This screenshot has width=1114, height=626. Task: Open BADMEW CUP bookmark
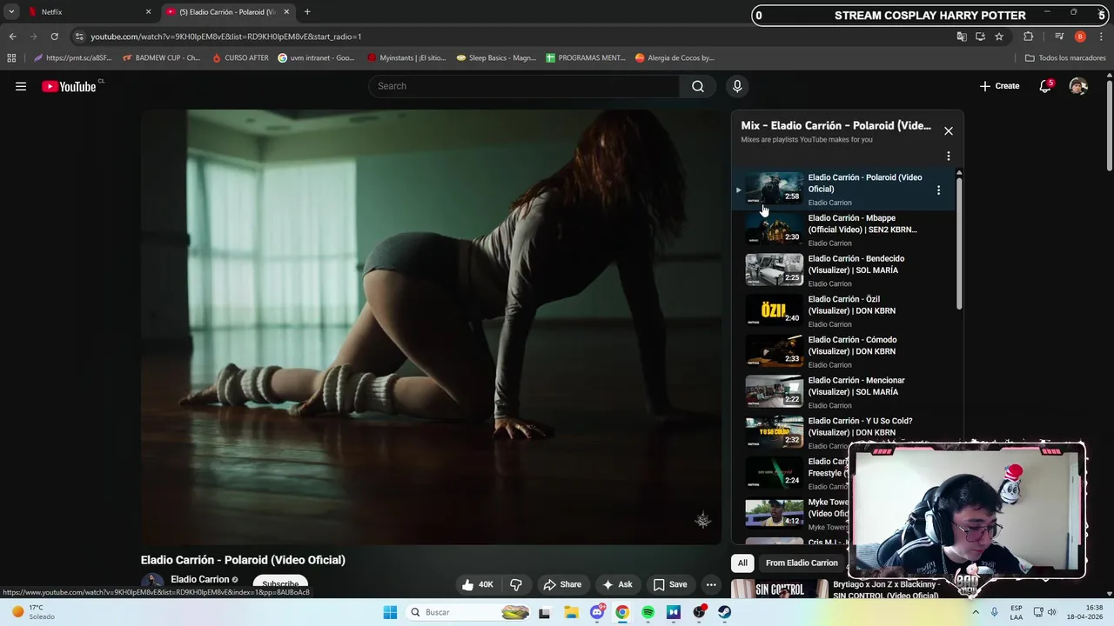[162, 58]
